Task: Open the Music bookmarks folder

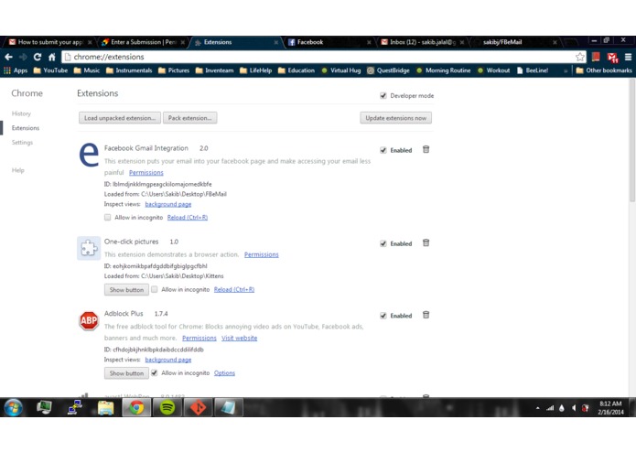Action: (x=87, y=70)
